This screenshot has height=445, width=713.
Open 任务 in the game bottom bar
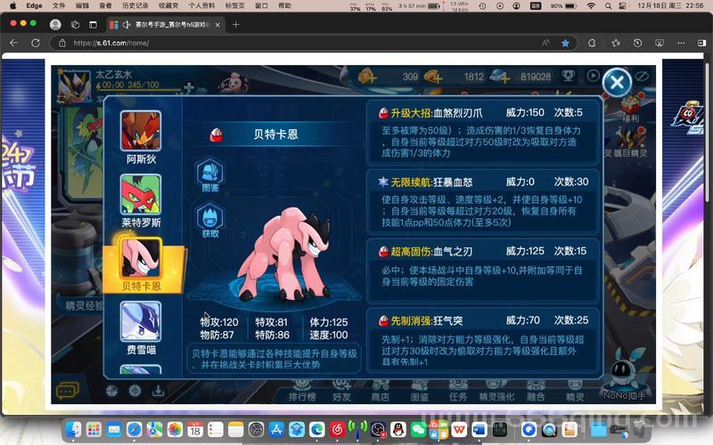tap(458, 392)
